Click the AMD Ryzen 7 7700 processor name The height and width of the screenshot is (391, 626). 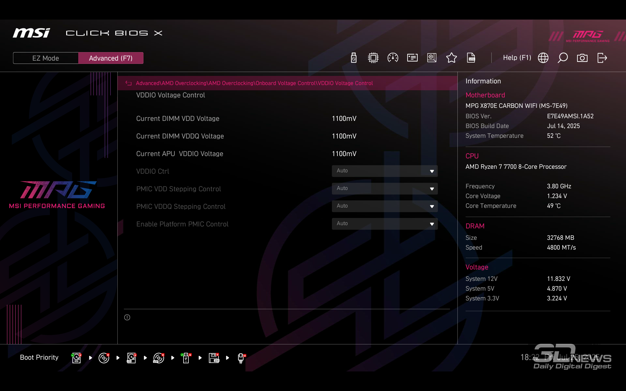coord(516,167)
